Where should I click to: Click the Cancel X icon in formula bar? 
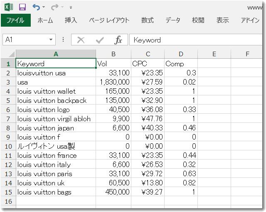click(x=81, y=40)
